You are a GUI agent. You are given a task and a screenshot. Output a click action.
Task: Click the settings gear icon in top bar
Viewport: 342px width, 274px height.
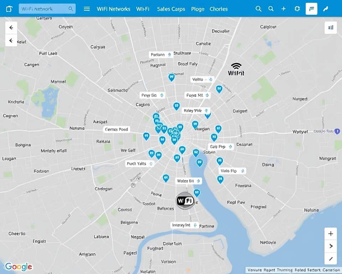pos(297,9)
